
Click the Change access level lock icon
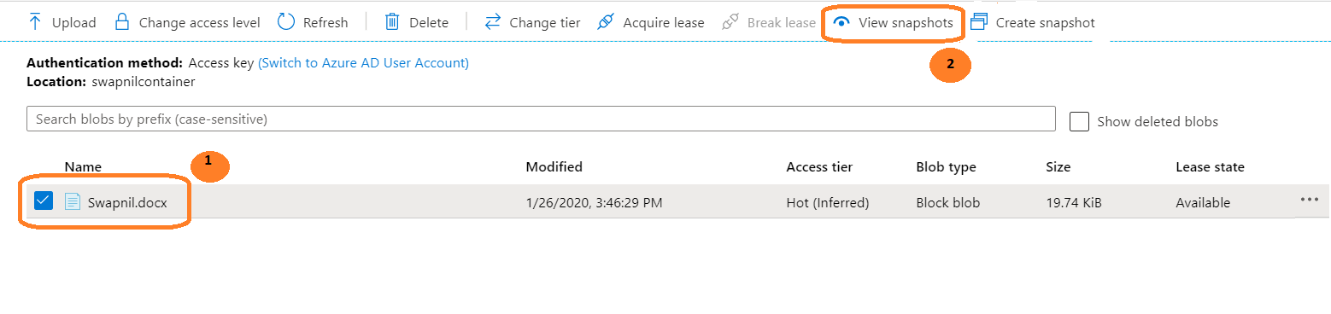pos(121,22)
